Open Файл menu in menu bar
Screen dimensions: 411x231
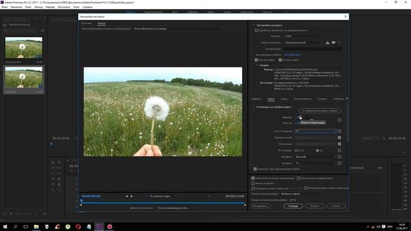(x=4, y=7)
